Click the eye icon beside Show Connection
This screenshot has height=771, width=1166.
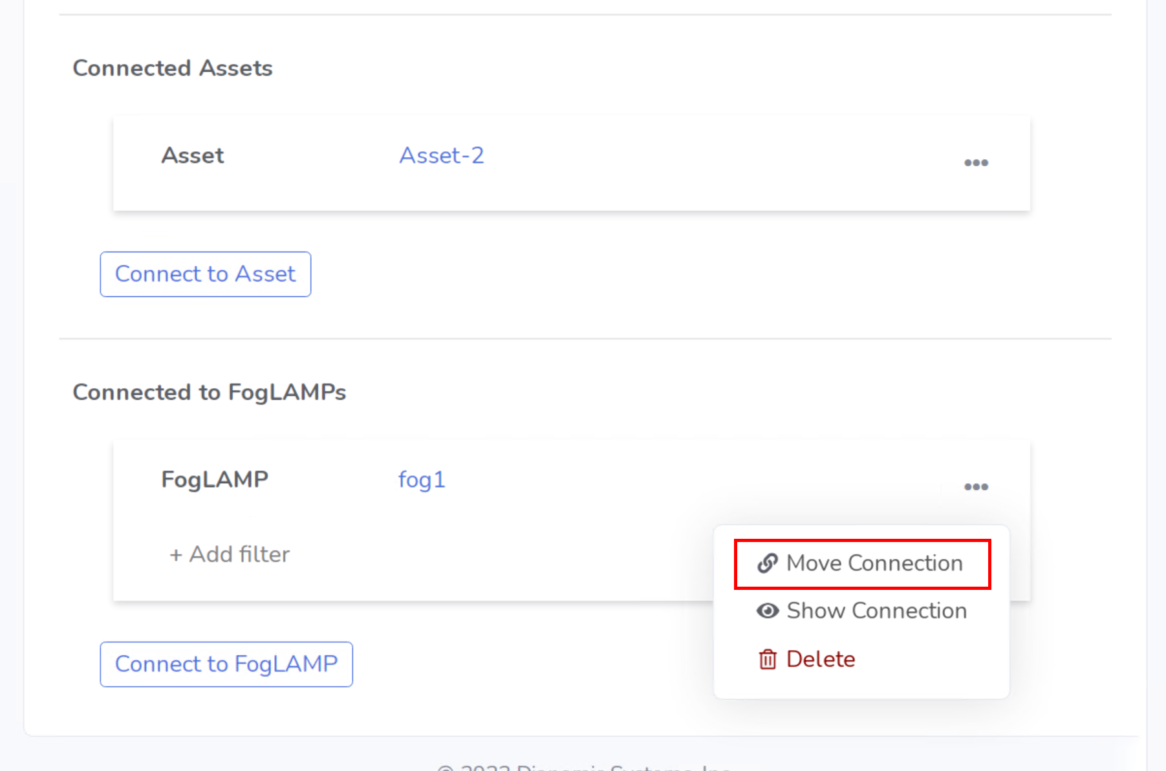click(x=768, y=611)
